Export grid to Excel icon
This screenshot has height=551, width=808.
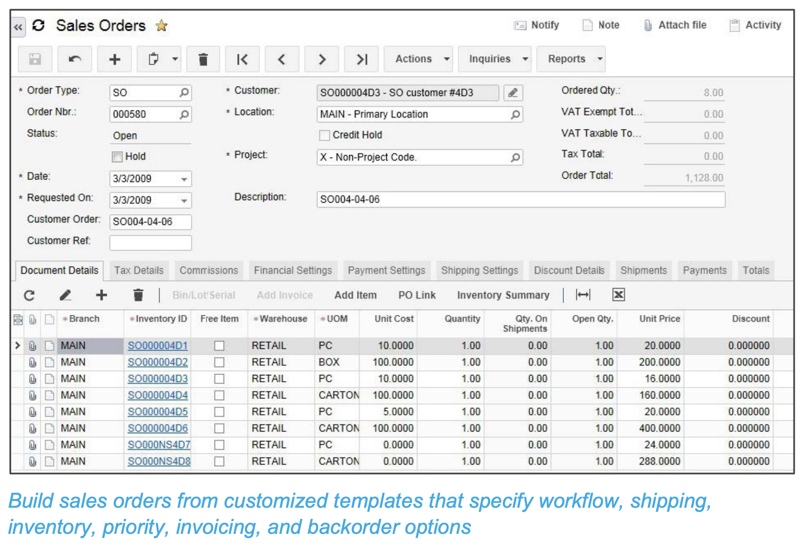(x=618, y=295)
